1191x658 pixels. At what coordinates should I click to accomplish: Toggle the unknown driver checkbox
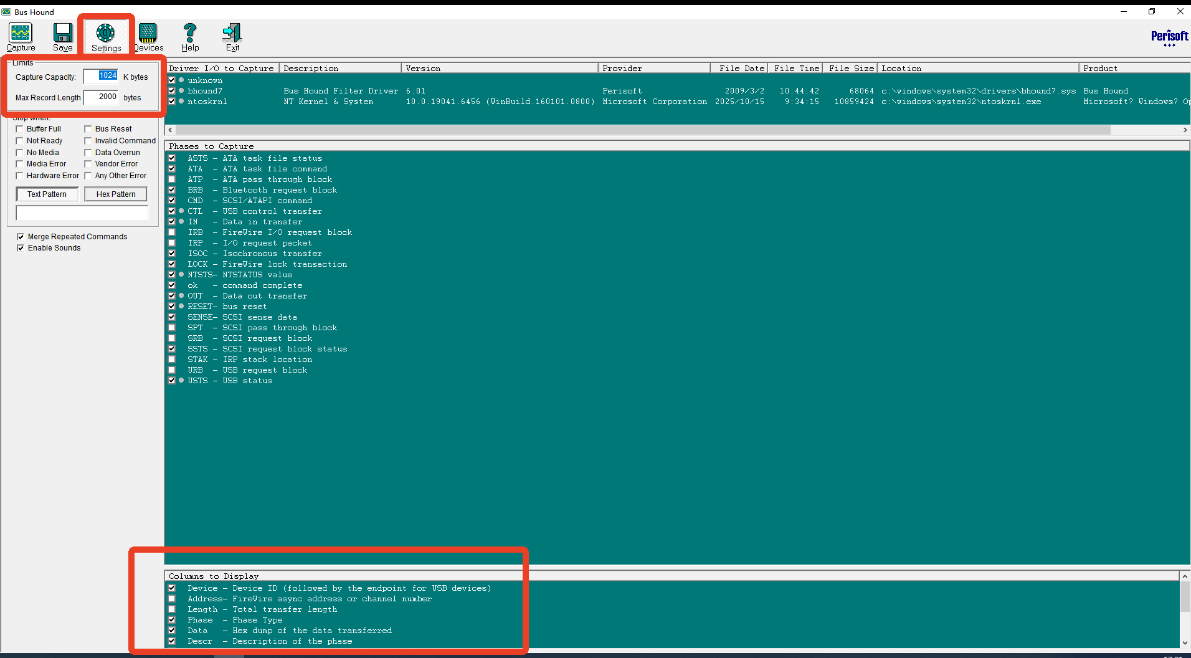click(172, 80)
